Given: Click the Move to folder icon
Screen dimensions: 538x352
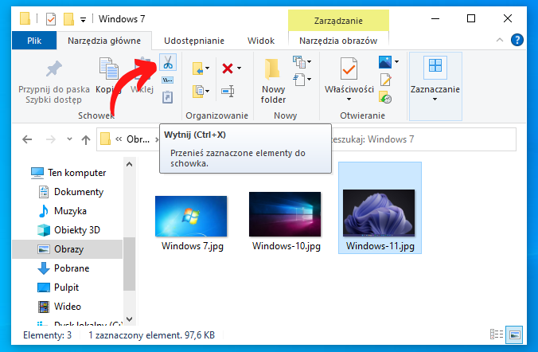Looking at the screenshot, I should pyautogui.click(x=197, y=68).
